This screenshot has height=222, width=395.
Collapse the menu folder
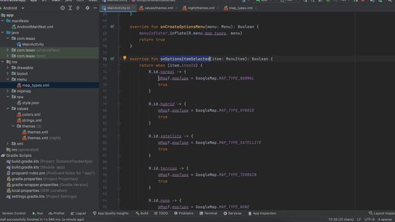pos(7,80)
